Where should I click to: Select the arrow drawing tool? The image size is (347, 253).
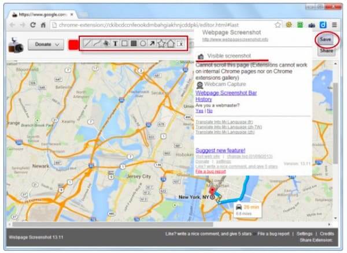pyautogui.click(x=152, y=43)
